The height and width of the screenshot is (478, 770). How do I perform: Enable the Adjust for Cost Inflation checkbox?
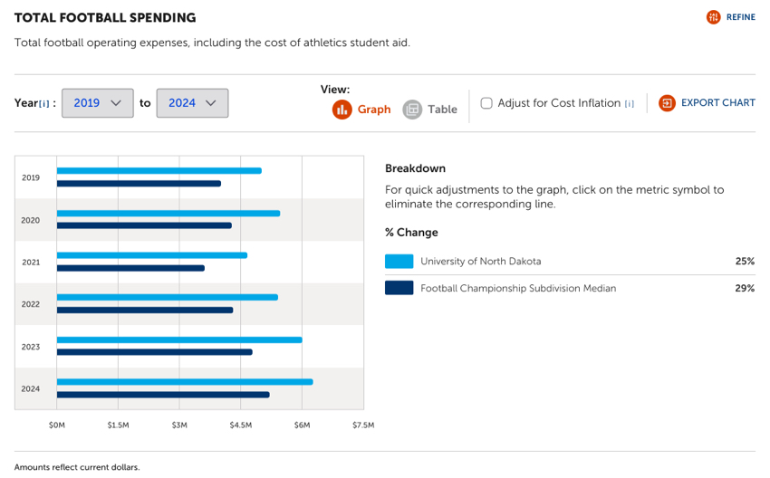[x=486, y=103]
